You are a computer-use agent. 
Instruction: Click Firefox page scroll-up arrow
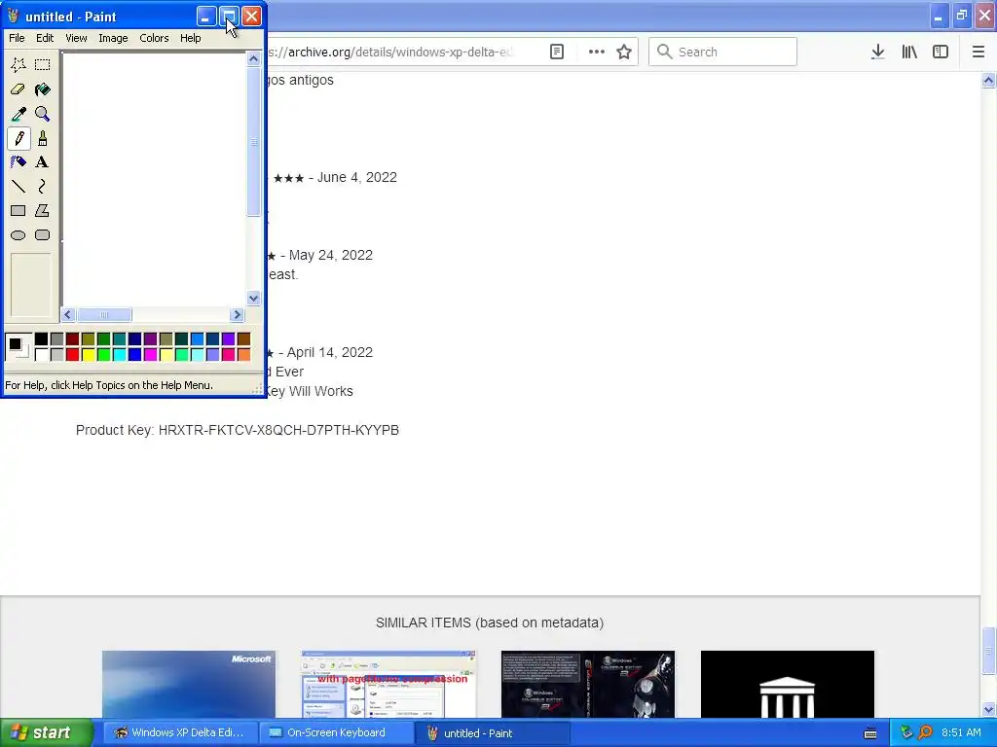pos(989,81)
